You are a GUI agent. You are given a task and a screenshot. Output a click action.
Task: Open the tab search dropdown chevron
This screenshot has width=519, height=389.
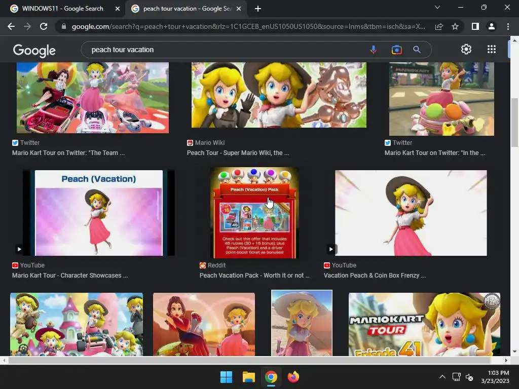(x=437, y=7)
